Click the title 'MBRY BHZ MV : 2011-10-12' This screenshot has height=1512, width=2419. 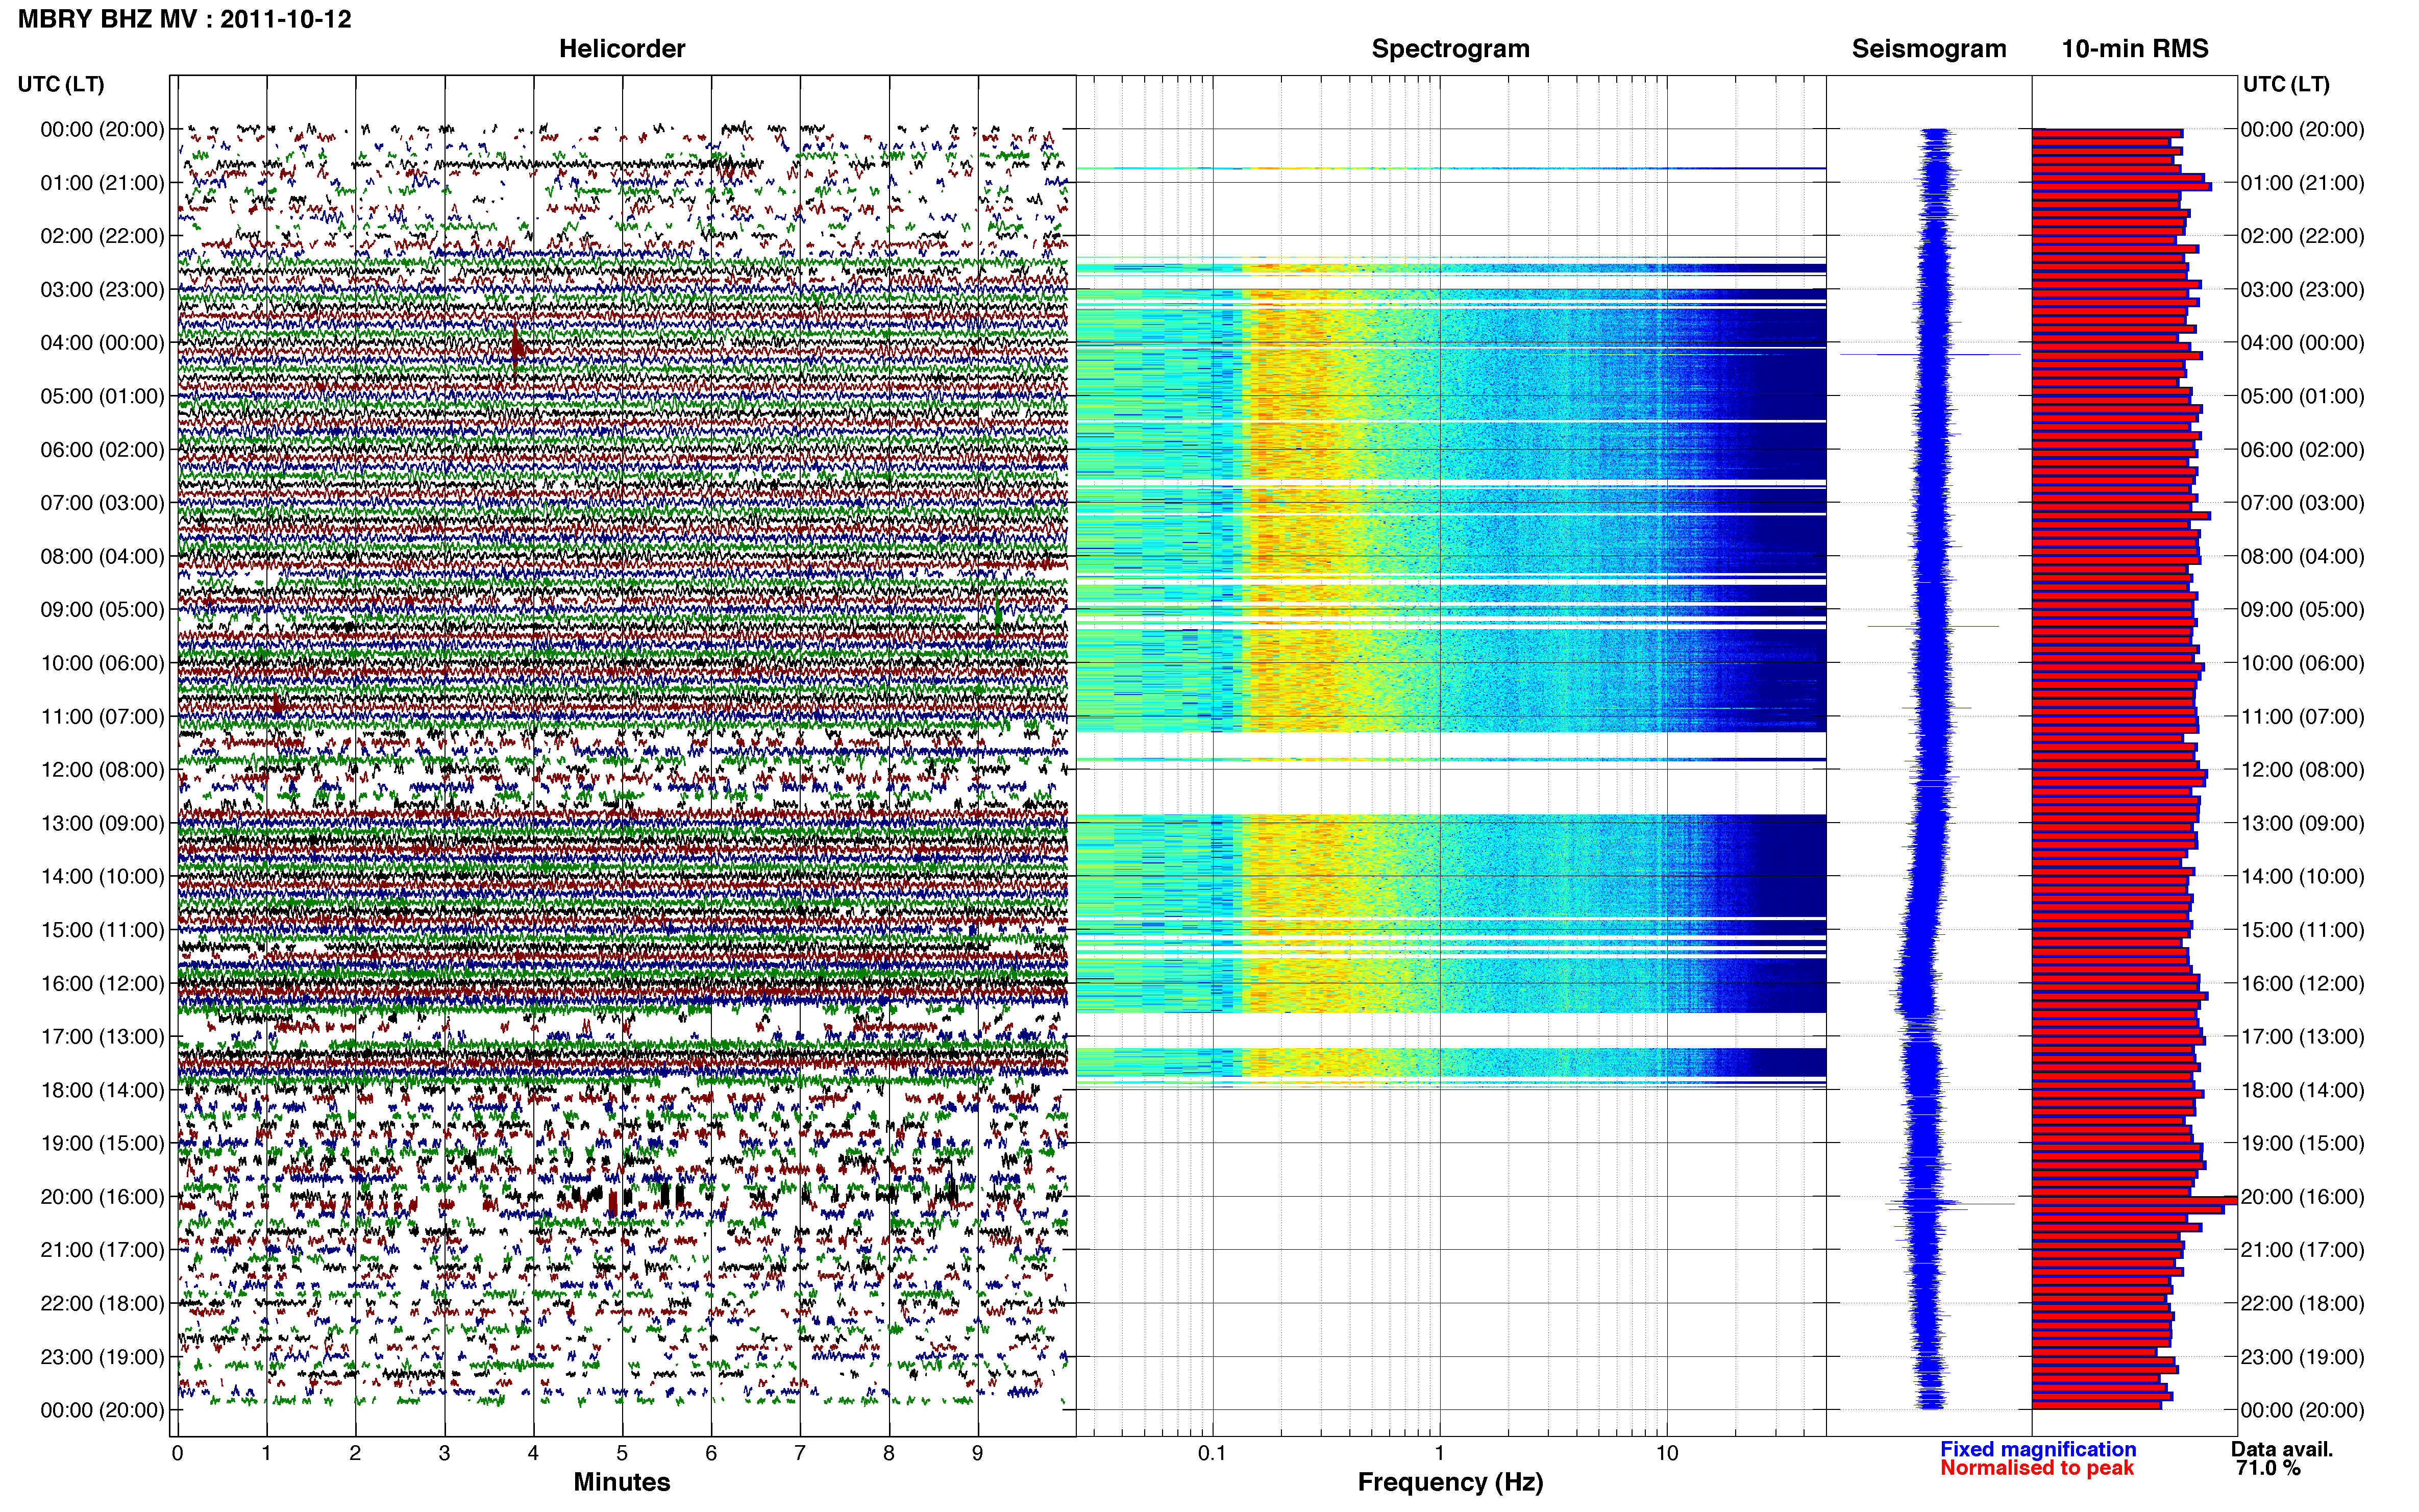tap(185, 19)
